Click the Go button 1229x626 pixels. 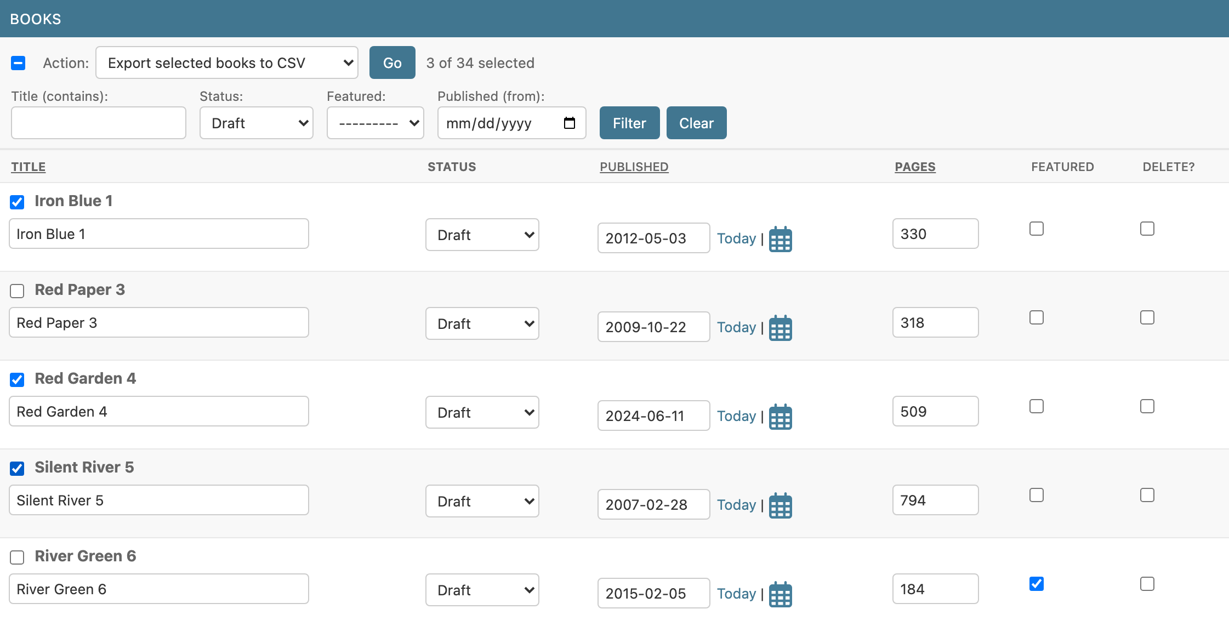tap(392, 62)
